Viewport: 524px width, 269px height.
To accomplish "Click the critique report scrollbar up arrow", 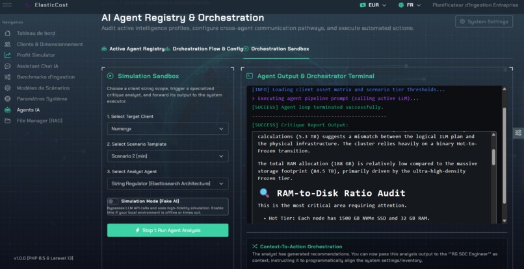I will pyautogui.click(x=493, y=134).
